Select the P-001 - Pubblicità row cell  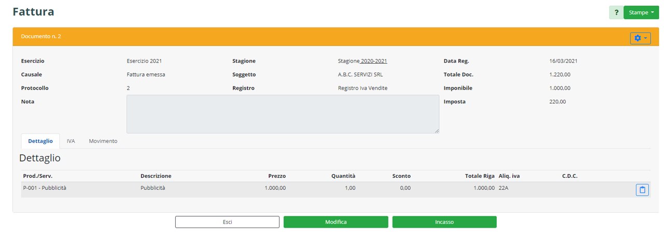(45, 188)
